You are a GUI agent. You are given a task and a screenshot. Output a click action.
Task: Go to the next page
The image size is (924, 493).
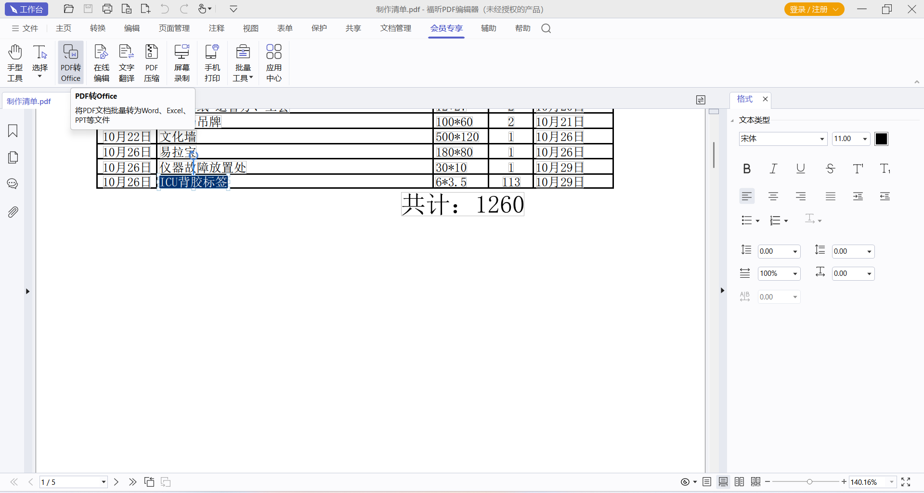tap(116, 482)
